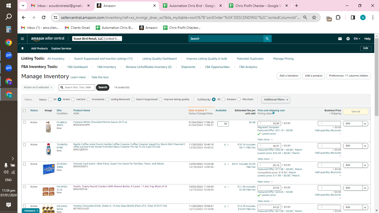
Task: Open the Scout Bird Retail, LLC account switcher
Action: tap(97, 39)
